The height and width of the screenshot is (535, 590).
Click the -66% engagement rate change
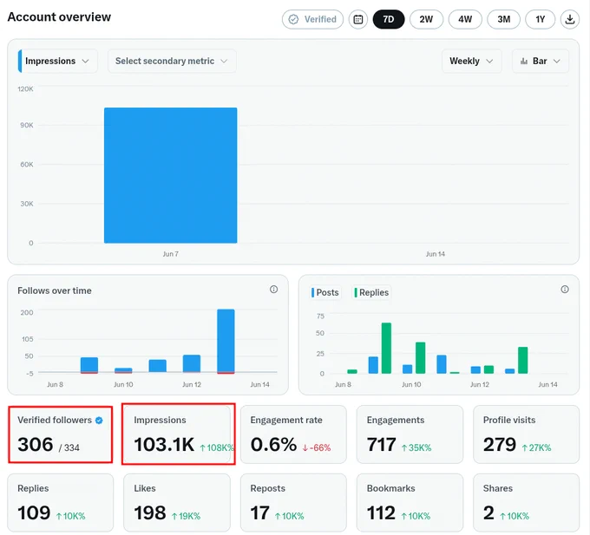[x=317, y=447]
